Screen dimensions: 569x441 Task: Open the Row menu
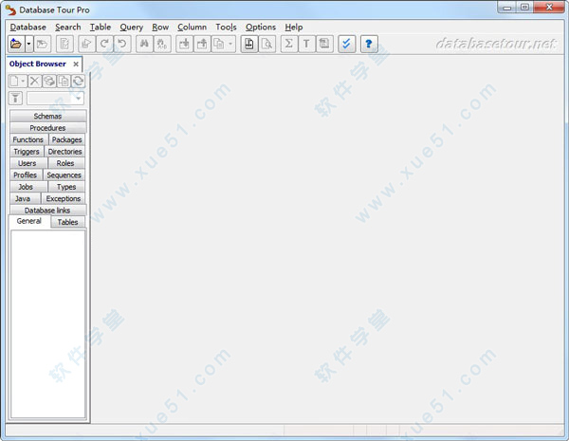click(160, 28)
